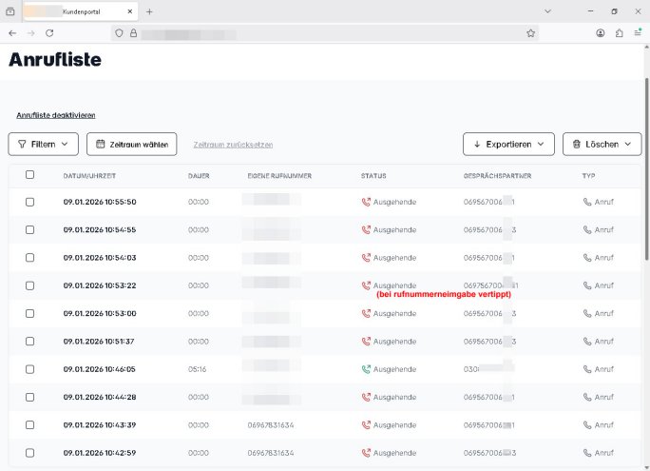
Task: Expand the Filtern dropdown
Action: click(43, 144)
